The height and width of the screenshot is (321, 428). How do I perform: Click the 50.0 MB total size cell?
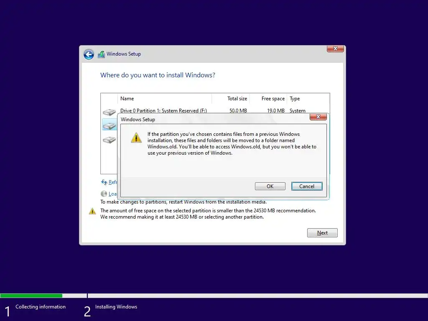[x=238, y=110]
